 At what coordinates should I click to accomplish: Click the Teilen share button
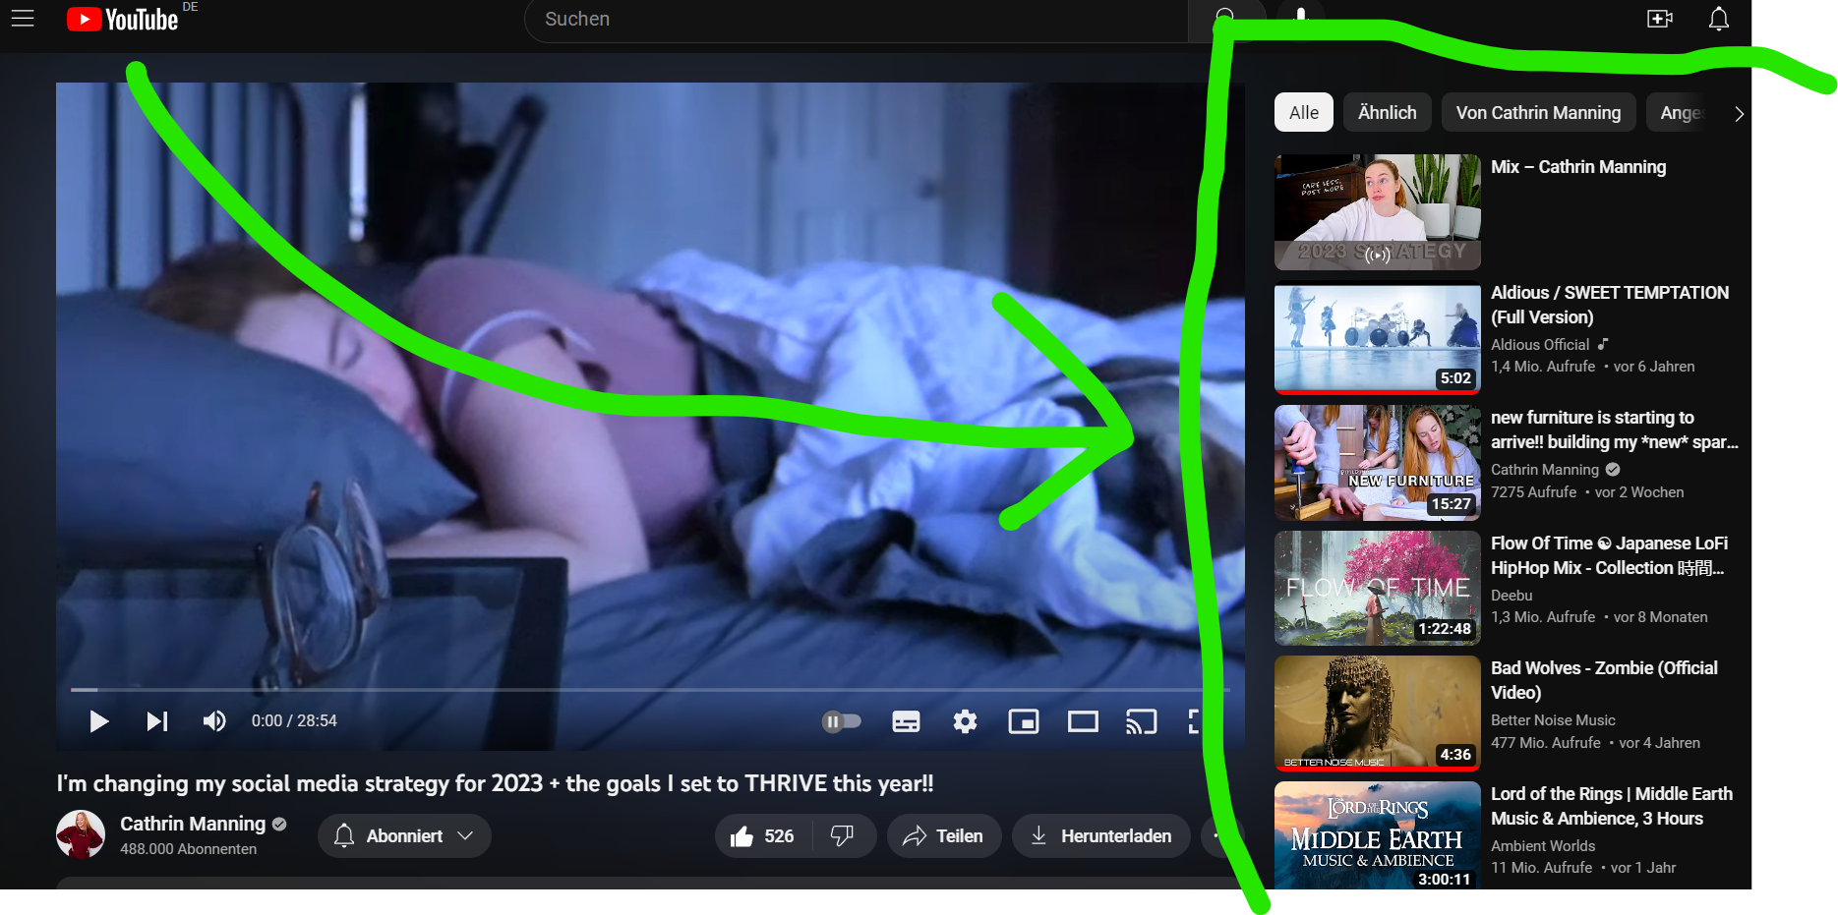(943, 836)
